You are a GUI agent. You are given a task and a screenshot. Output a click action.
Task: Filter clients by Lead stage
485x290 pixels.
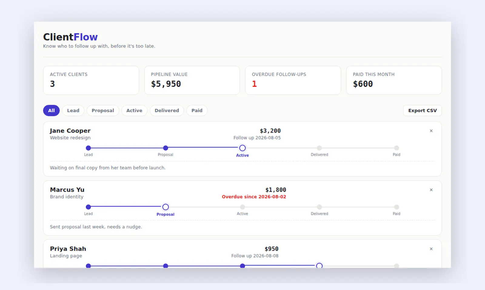tap(73, 111)
